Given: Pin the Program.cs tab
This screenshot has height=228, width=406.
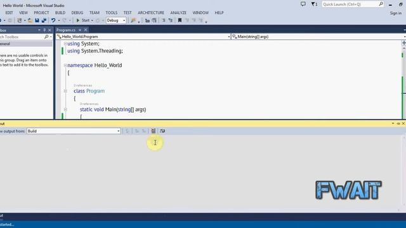Looking at the screenshot, I should 80,30.
